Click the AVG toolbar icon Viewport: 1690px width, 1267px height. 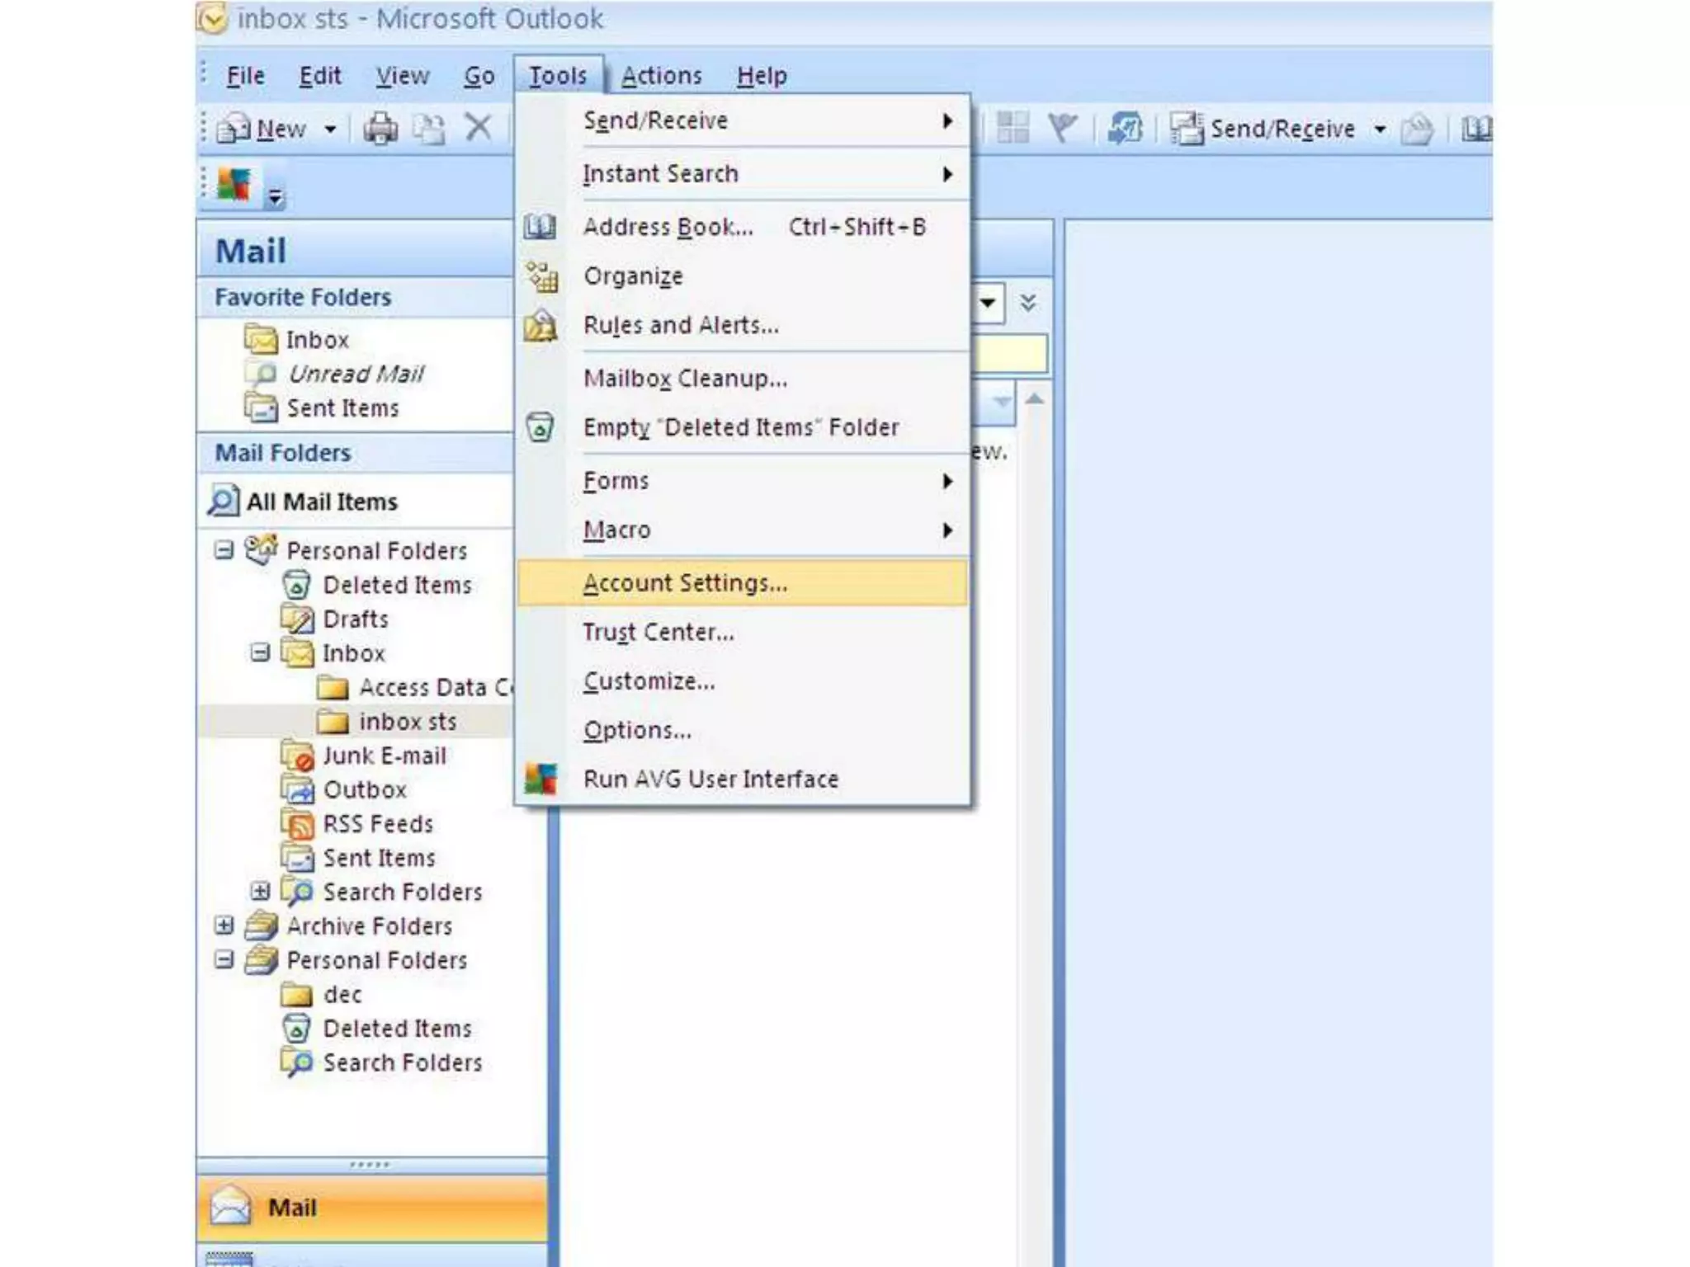pos(234,185)
